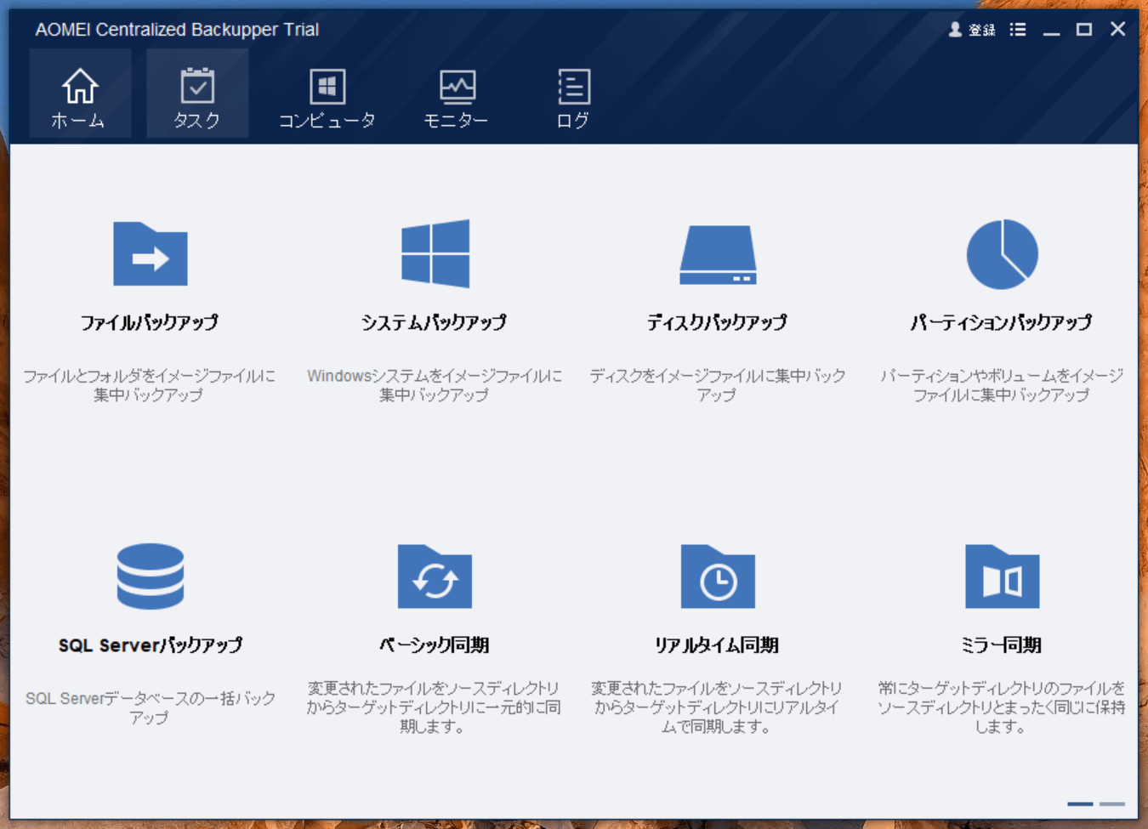This screenshot has height=829, width=1148.
Task: Click the ミラー同期 title label
Action: tap(1001, 645)
